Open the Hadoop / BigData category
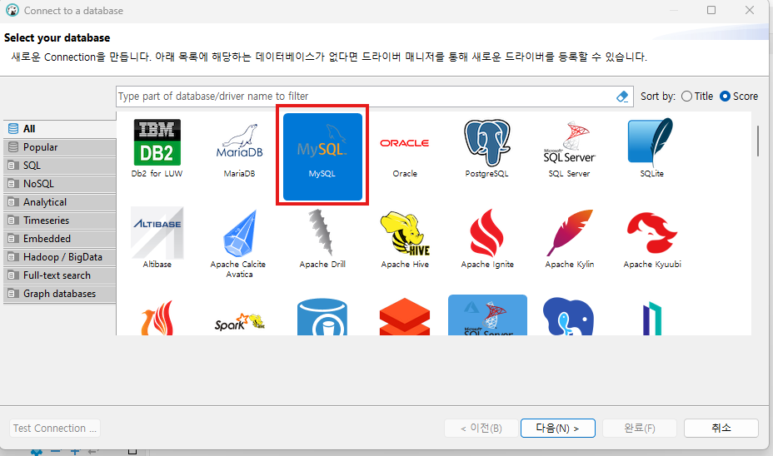The height and width of the screenshot is (456, 773). [x=60, y=257]
